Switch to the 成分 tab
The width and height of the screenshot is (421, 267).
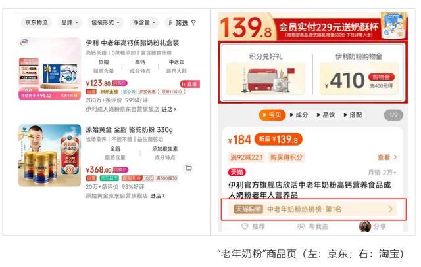pyautogui.click(x=299, y=115)
